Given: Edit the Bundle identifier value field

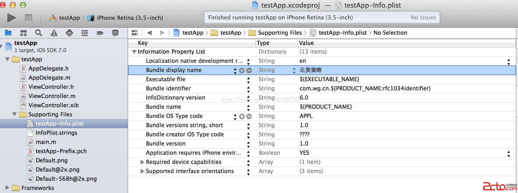Looking at the screenshot, I should pos(365,88).
